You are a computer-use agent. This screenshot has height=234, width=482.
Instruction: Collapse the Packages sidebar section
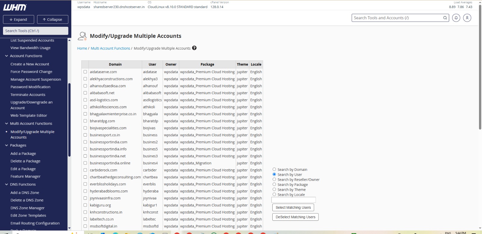tap(7, 145)
